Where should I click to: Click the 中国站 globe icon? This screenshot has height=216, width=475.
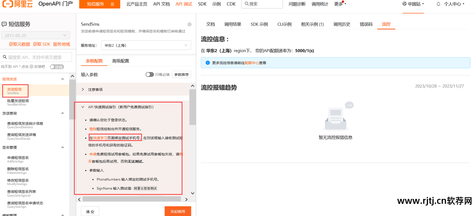tap(405, 4)
